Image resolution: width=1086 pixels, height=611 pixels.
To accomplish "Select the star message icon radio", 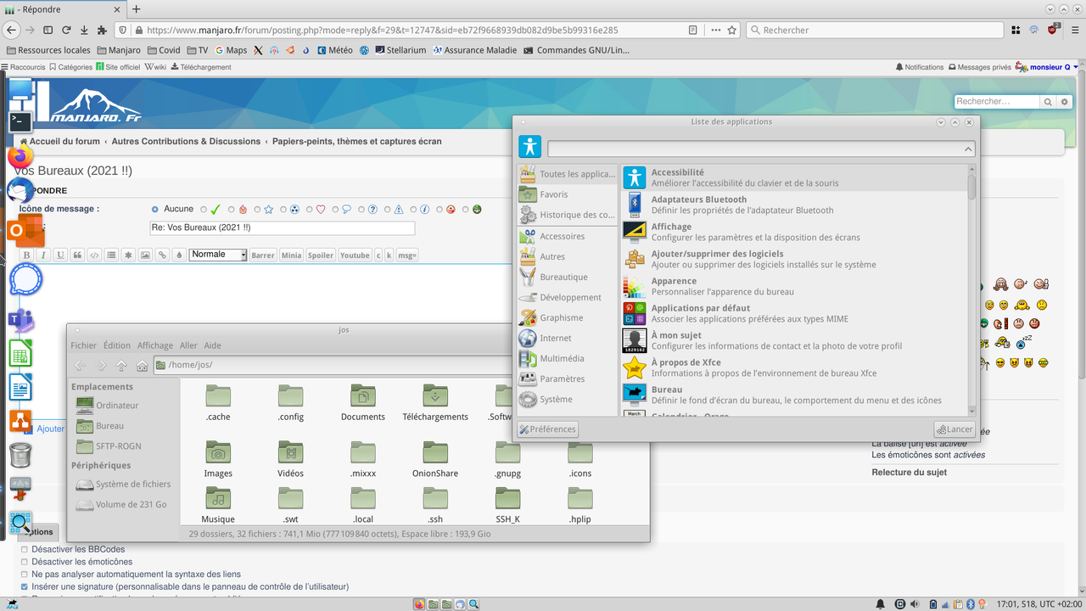I will click(257, 209).
